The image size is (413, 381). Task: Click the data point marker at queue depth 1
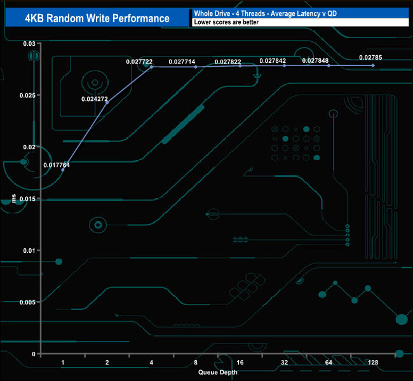click(x=63, y=170)
